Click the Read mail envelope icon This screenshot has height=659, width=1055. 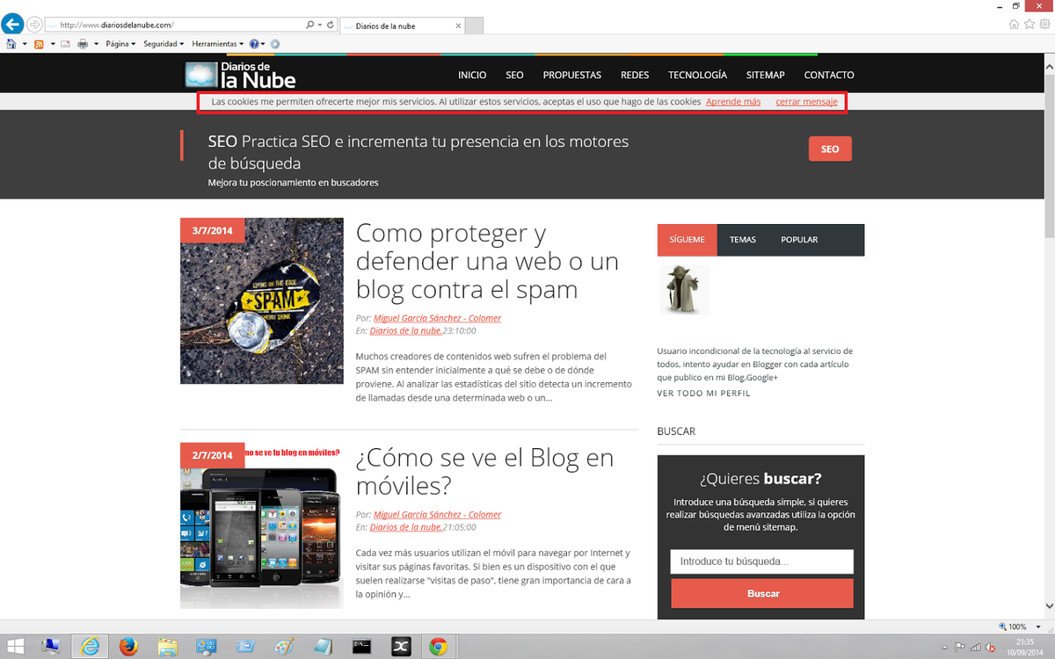point(64,44)
